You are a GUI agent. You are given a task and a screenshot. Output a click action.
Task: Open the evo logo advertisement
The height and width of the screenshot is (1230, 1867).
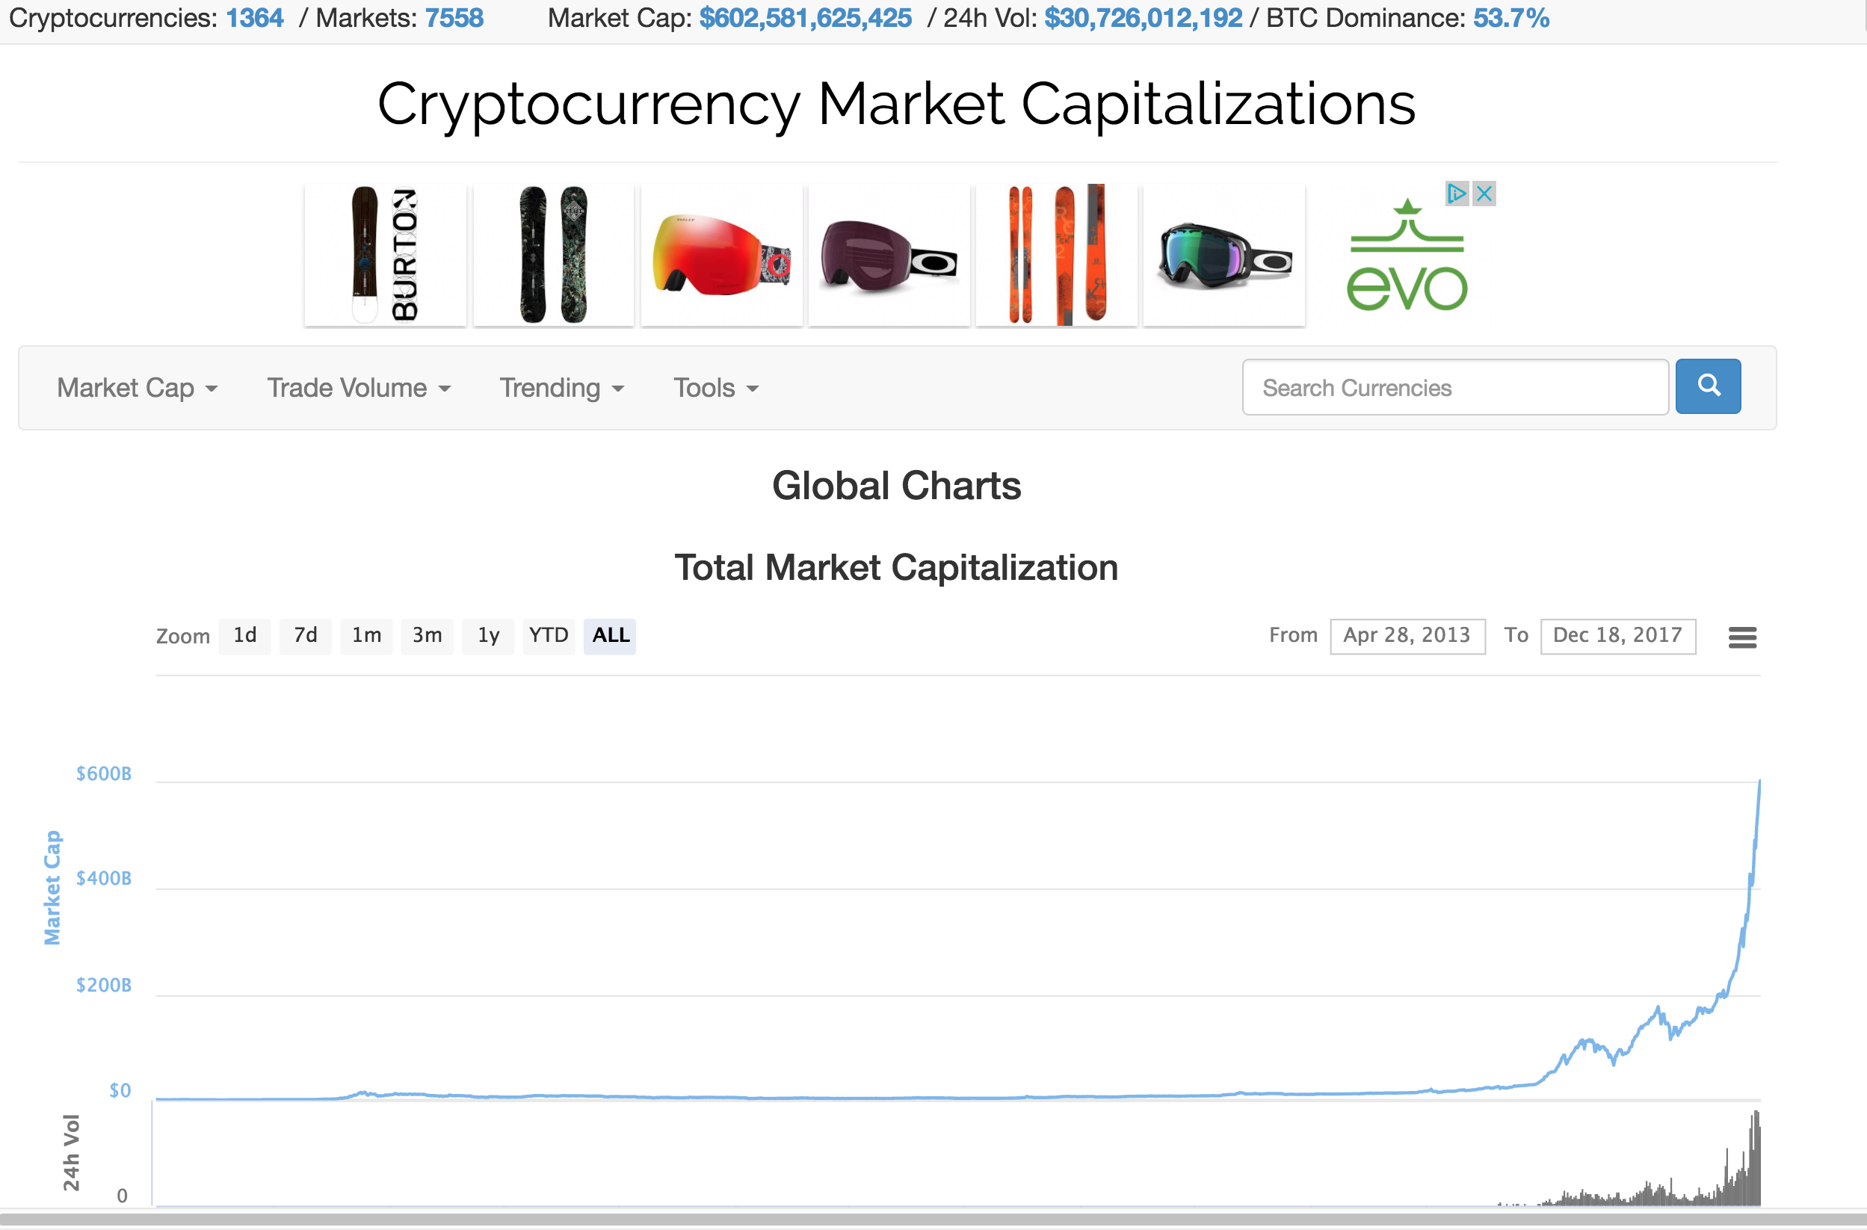[x=1407, y=256]
